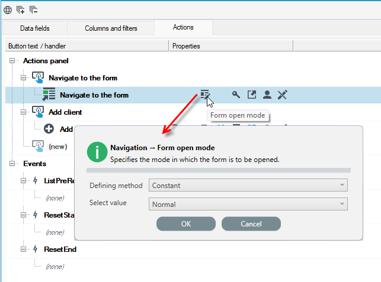The width and height of the screenshot is (381, 282).
Task: Select the Events tree item
Action: point(34,164)
